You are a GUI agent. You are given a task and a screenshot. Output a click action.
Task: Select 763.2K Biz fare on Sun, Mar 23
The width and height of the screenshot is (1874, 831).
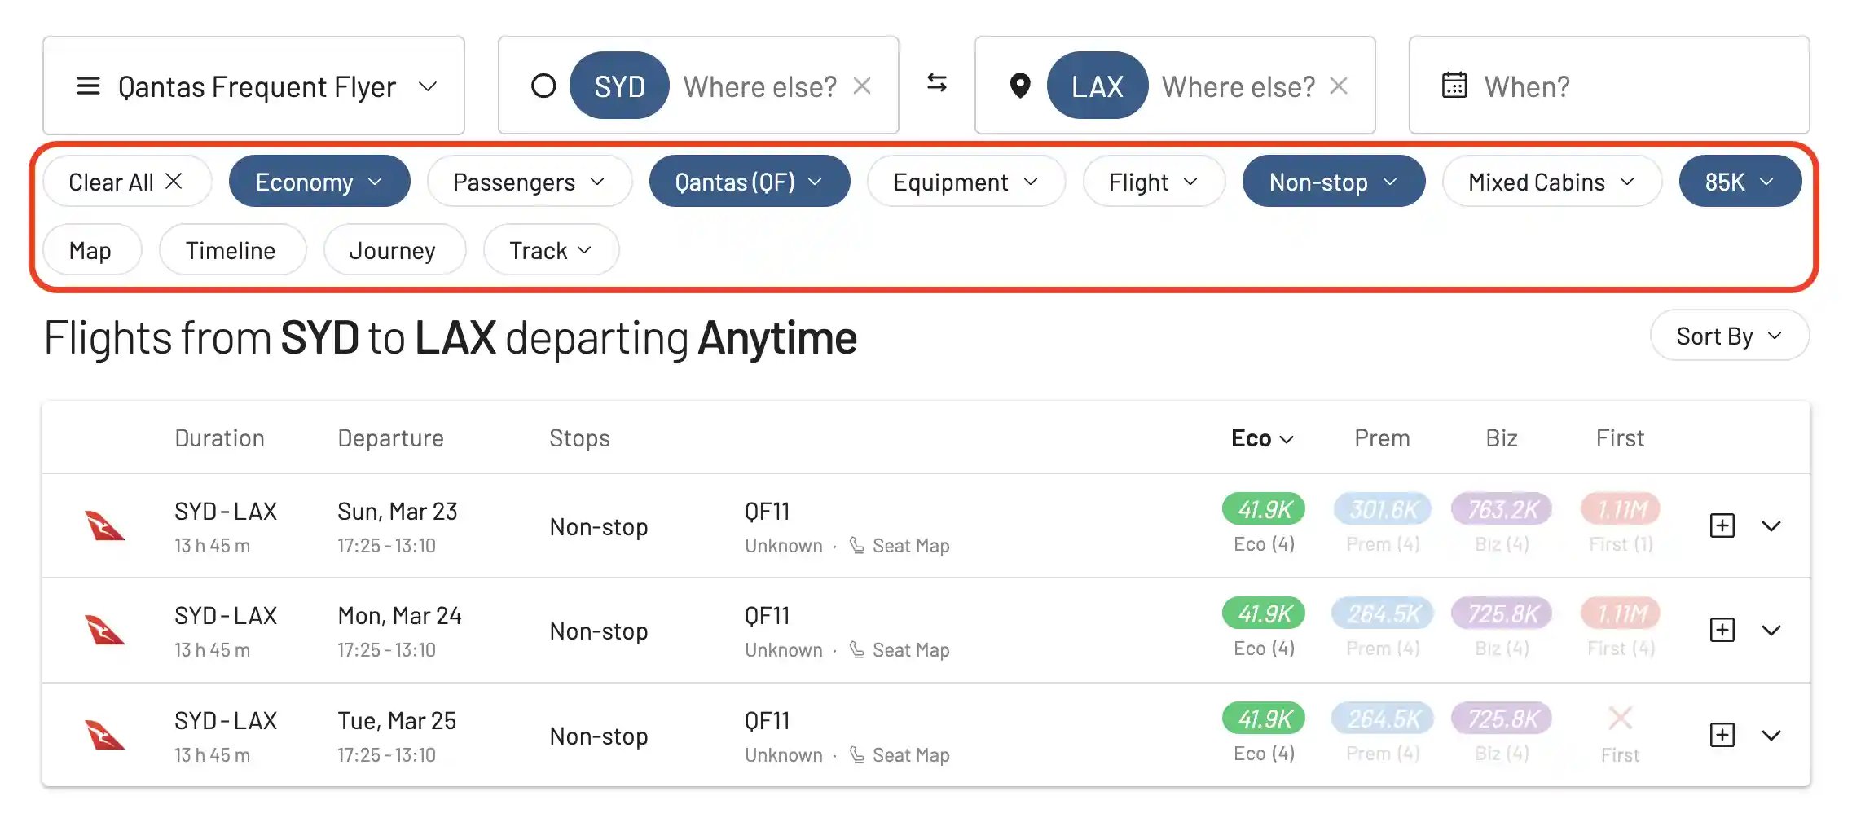point(1502,509)
